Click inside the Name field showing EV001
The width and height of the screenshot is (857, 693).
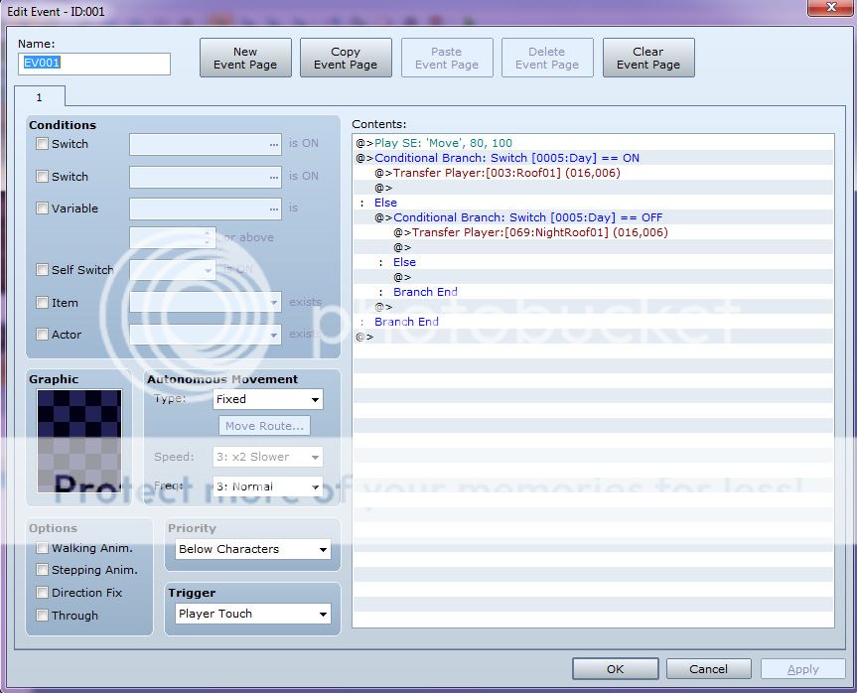point(93,63)
